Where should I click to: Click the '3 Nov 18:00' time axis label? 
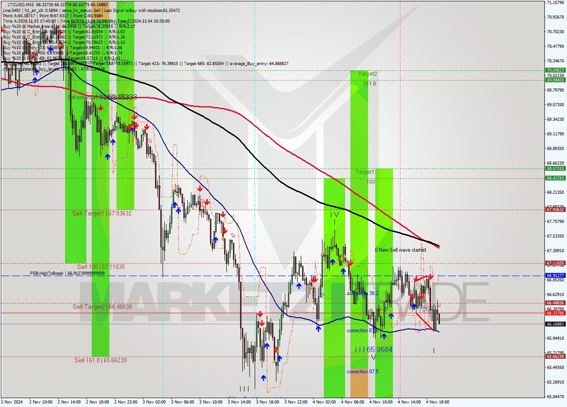coord(267,402)
